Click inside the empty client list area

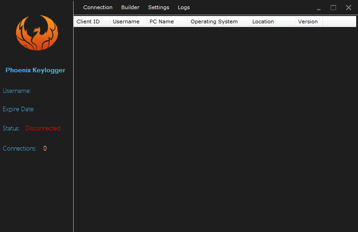(x=215, y=128)
